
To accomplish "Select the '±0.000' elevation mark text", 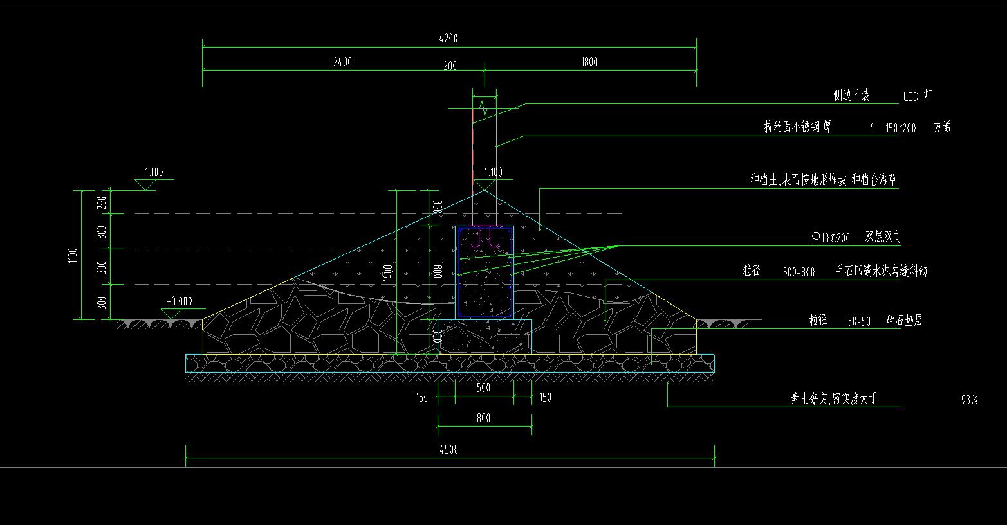I will pos(180,301).
